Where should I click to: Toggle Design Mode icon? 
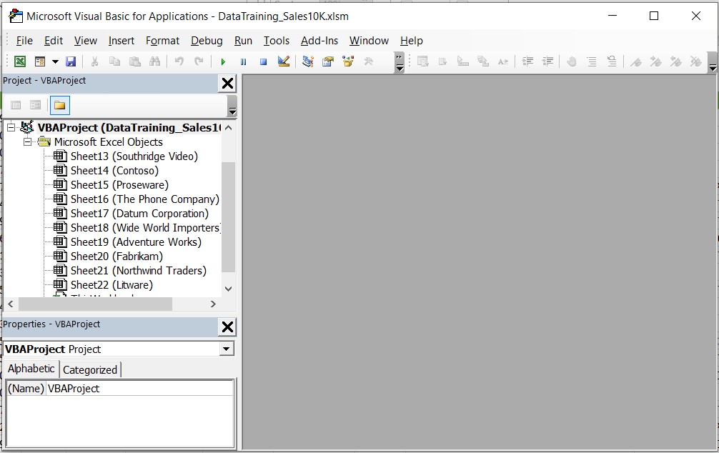284,61
